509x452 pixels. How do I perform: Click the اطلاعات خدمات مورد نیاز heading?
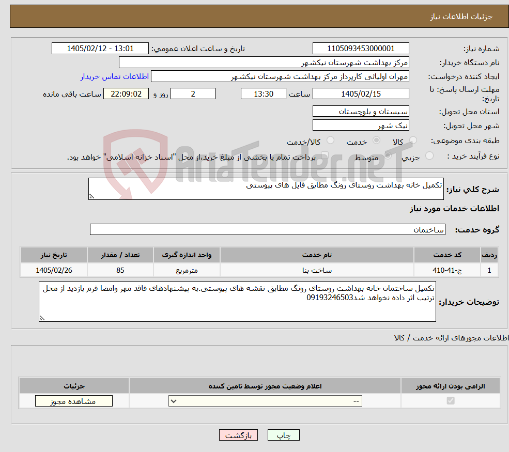tap(454, 208)
